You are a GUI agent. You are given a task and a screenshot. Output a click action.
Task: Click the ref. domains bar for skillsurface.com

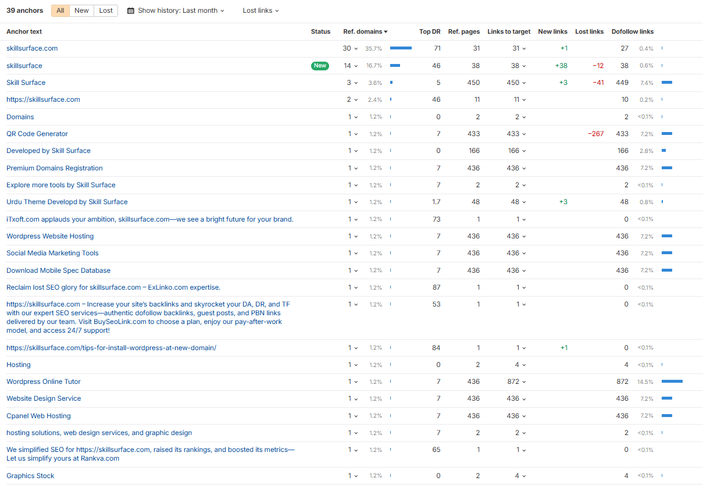point(401,48)
